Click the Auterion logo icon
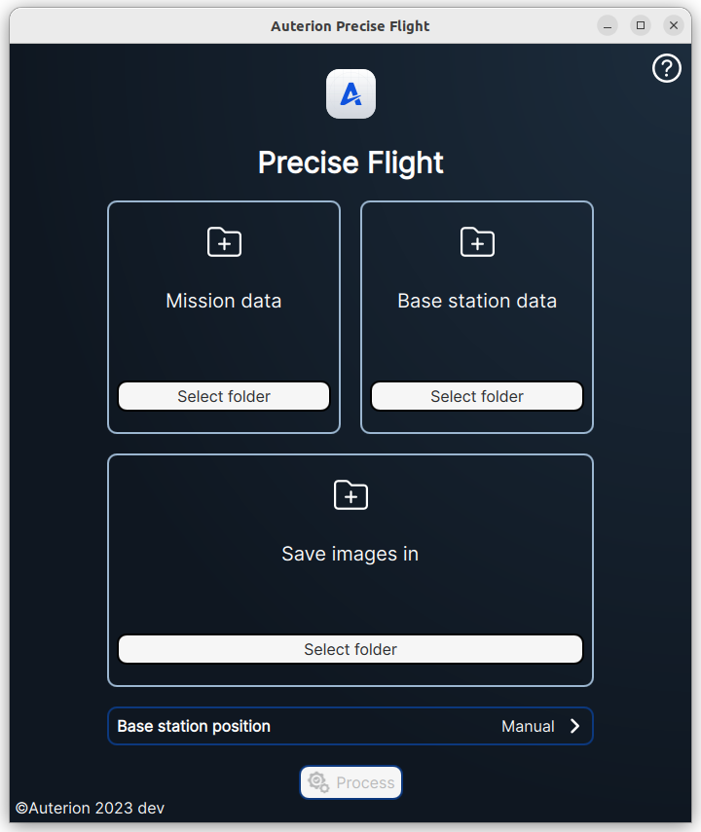The width and height of the screenshot is (701, 832). click(x=350, y=94)
